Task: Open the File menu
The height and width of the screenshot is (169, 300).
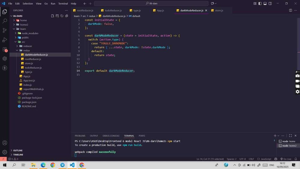Action: tap(10, 3)
